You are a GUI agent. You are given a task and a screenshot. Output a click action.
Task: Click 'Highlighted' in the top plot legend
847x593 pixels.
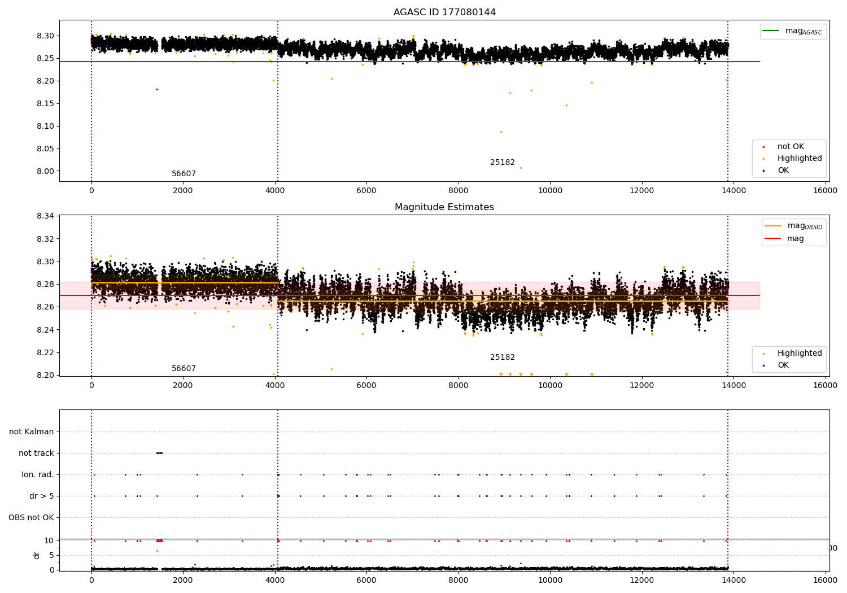pyautogui.click(x=800, y=159)
